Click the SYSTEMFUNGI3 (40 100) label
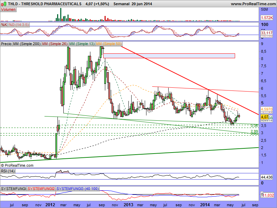277x208 pixels. pos(78,189)
